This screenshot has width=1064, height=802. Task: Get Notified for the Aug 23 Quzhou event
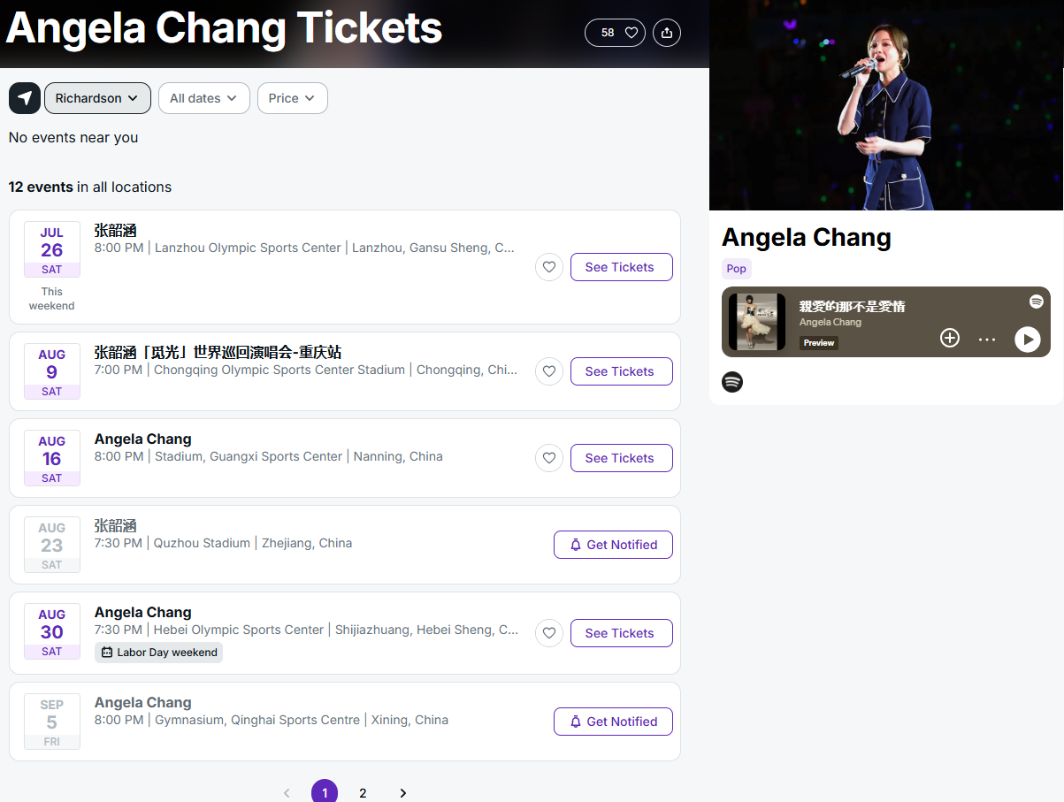pos(613,545)
